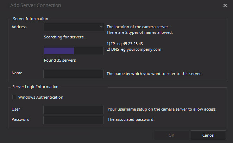Click the Server Information group heading
Screen dimensions: 233x143
click(x=31, y=19)
